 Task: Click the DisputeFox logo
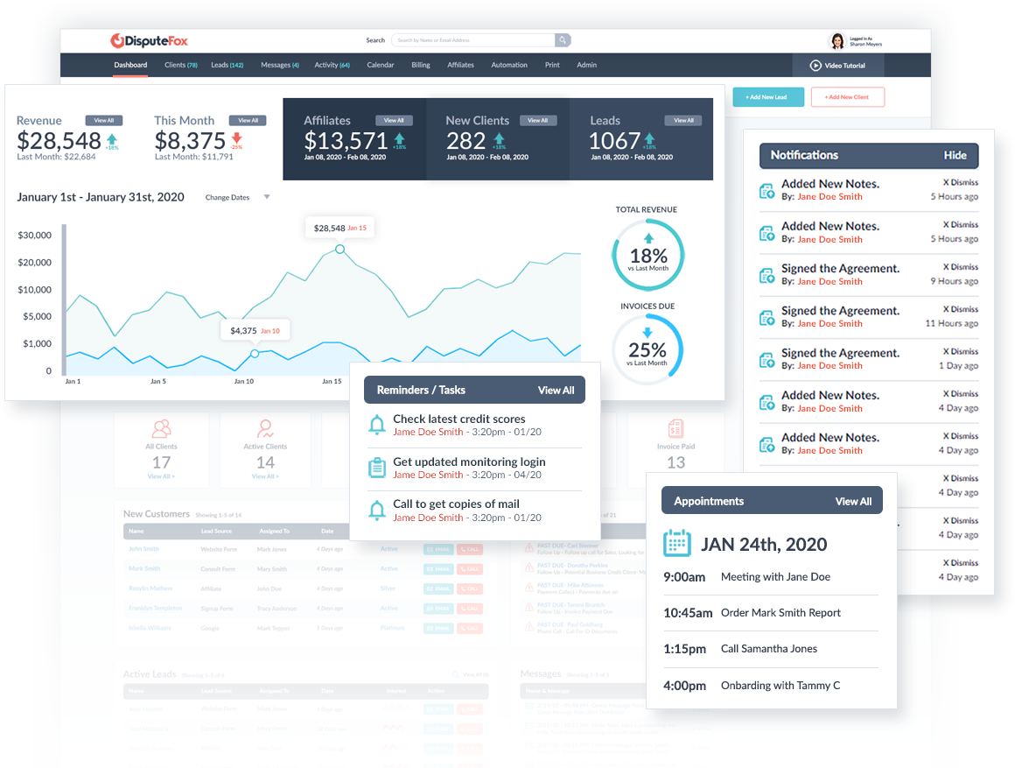[149, 40]
